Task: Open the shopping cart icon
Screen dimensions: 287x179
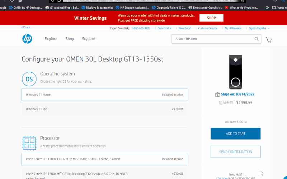Action: coord(268,40)
